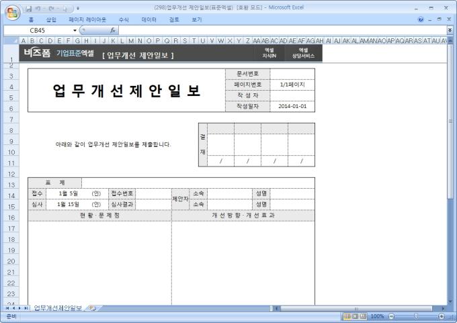Click the 비즈폼 logo in header banner

[37, 53]
